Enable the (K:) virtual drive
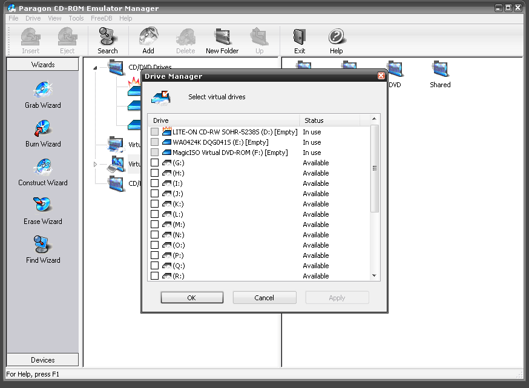This screenshot has height=388, width=529. pos(154,204)
